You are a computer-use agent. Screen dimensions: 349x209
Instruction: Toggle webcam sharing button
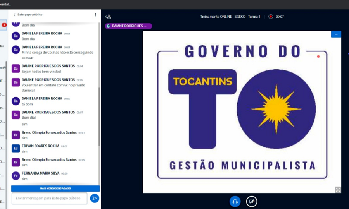(x=252, y=201)
